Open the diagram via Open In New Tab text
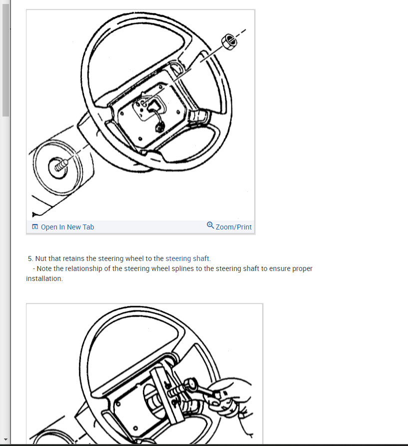408x446 pixels. pyautogui.click(x=67, y=227)
